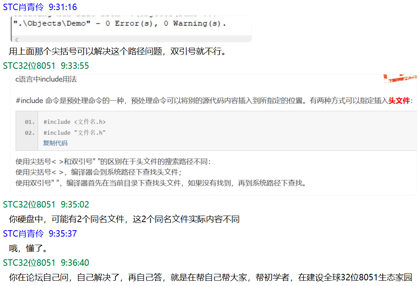Click the red 头文件 link text

tap(399, 101)
